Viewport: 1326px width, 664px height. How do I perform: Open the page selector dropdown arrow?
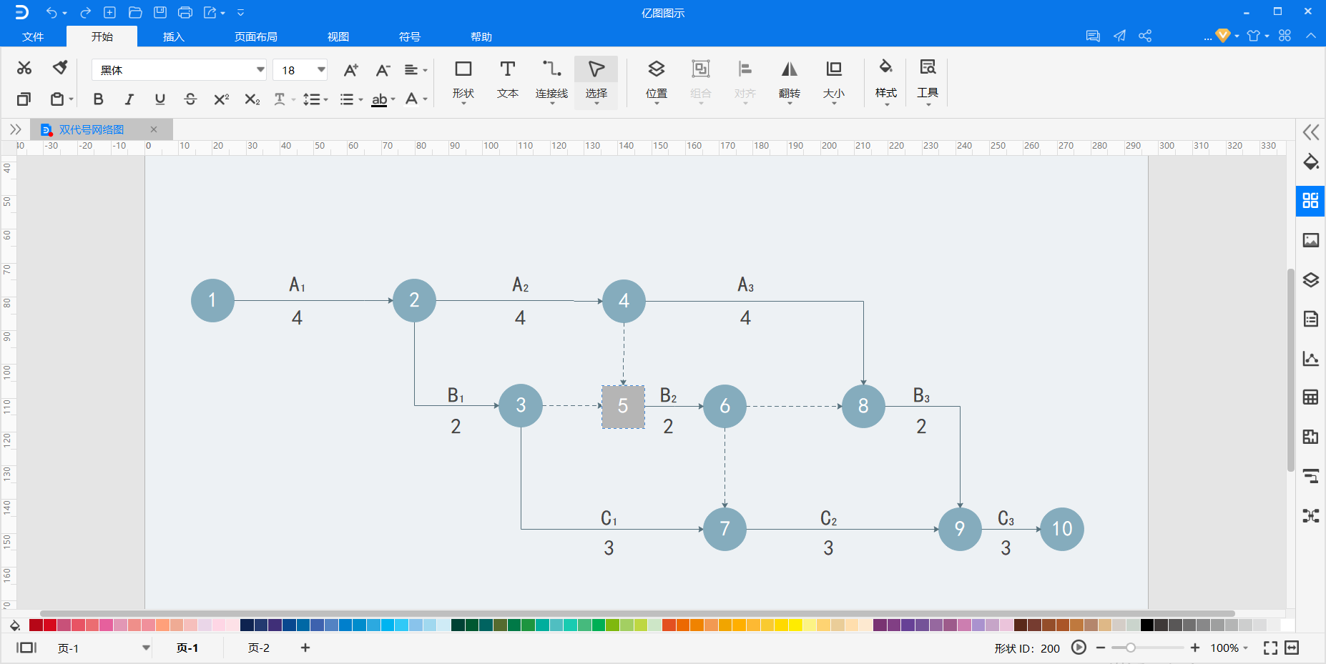click(146, 648)
